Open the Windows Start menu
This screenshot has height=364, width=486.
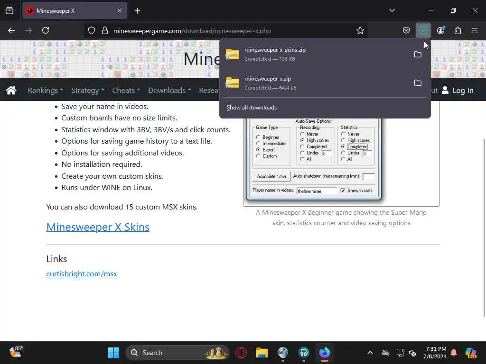pos(113,353)
